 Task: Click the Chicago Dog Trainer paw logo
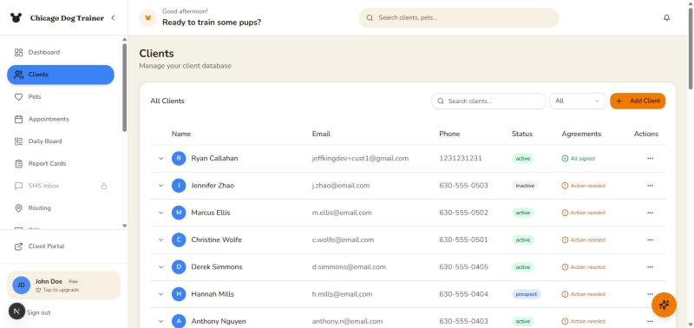(x=16, y=17)
